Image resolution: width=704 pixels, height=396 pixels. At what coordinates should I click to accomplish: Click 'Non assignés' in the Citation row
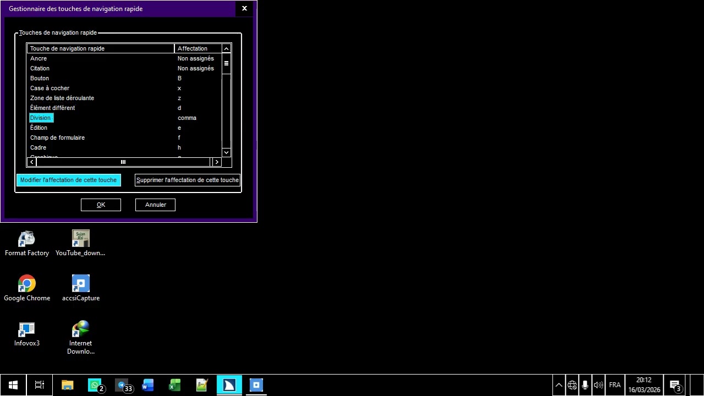196,68
